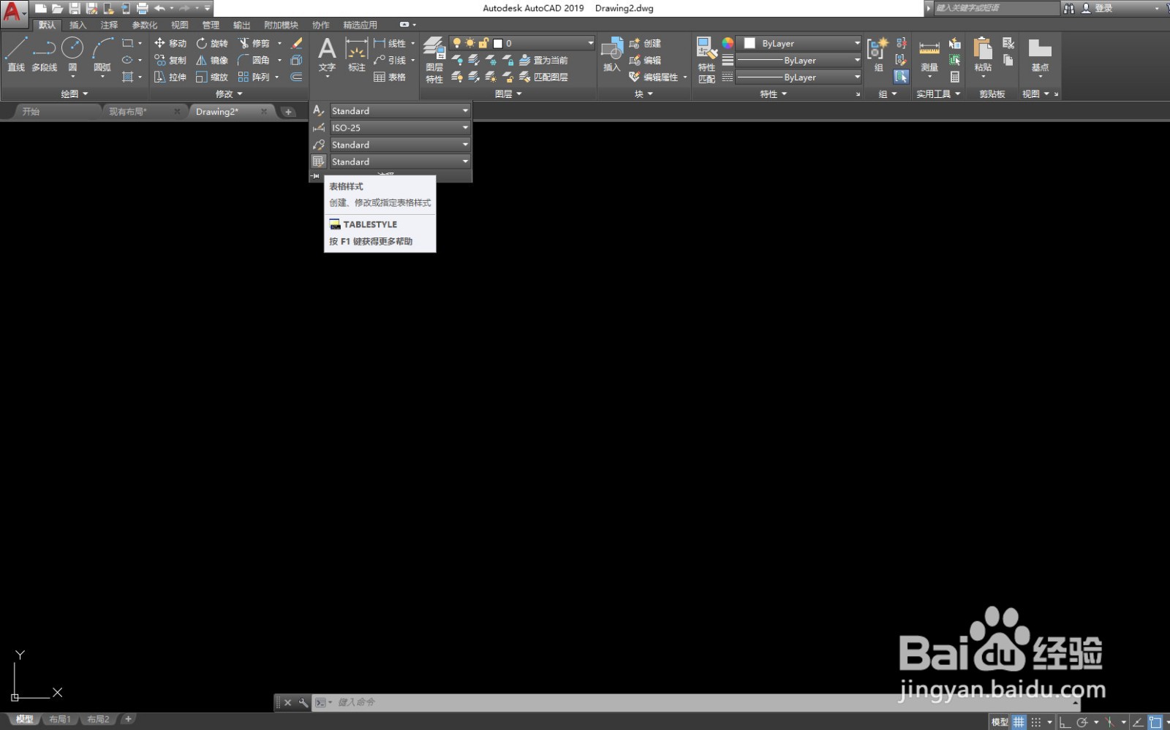Click the table style icon in annotation panel
This screenshot has height=730, width=1170.
[318, 161]
